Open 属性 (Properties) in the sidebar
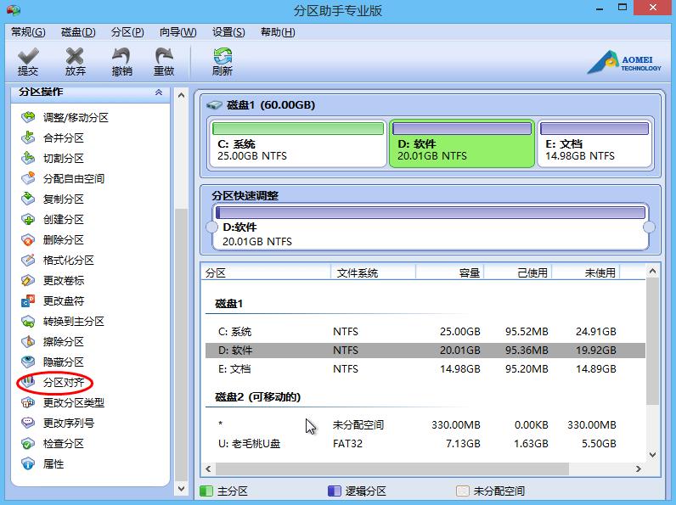Screen dimensions: 676x505 [42, 464]
